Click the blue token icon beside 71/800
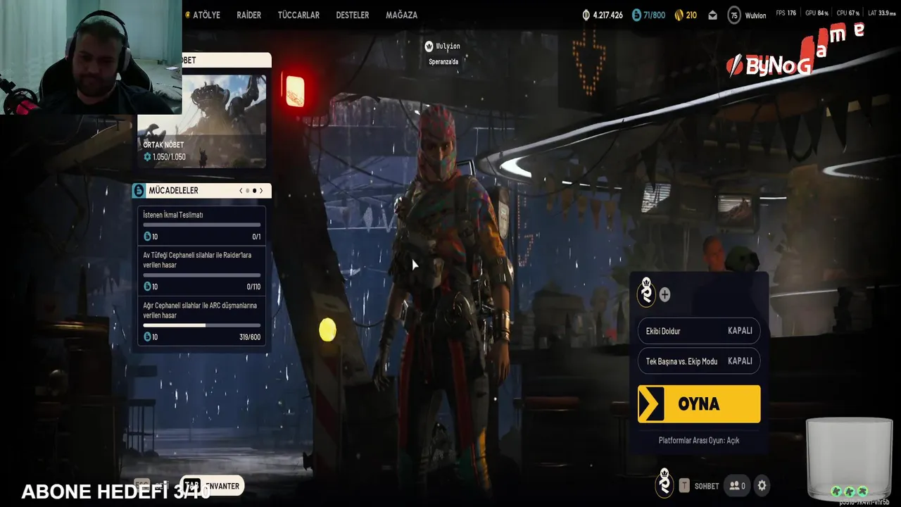The width and height of the screenshot is (901, 507). [x=636, y=15]
